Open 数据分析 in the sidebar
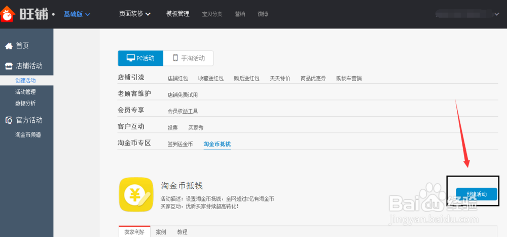The image size is (507, 237). [25, 104]
